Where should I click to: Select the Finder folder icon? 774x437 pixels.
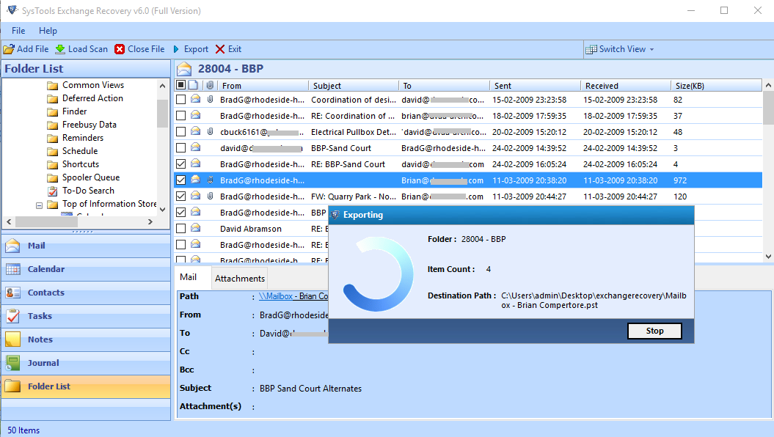[52, 112]
